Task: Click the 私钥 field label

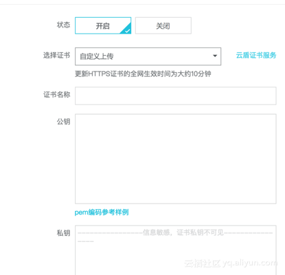Action: tap(63, 233)
